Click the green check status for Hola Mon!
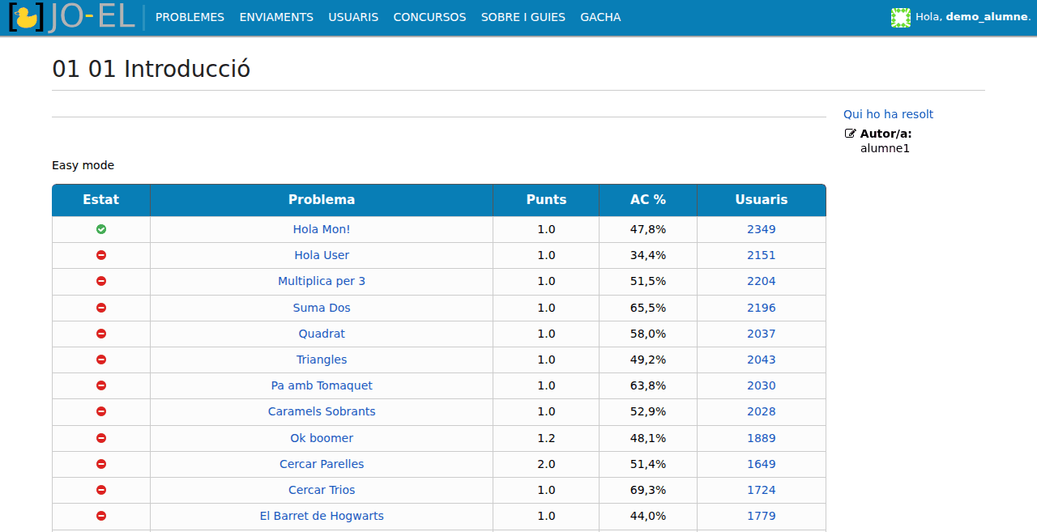Viewport: 1037px width, 532px height. 101,229
